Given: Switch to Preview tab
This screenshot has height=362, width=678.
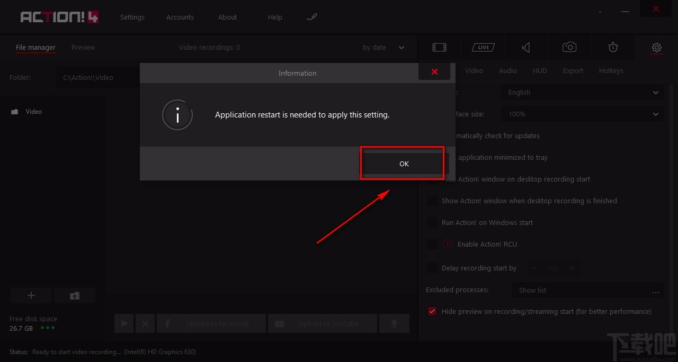Looking at the screenshot, I should pos(83,48).
